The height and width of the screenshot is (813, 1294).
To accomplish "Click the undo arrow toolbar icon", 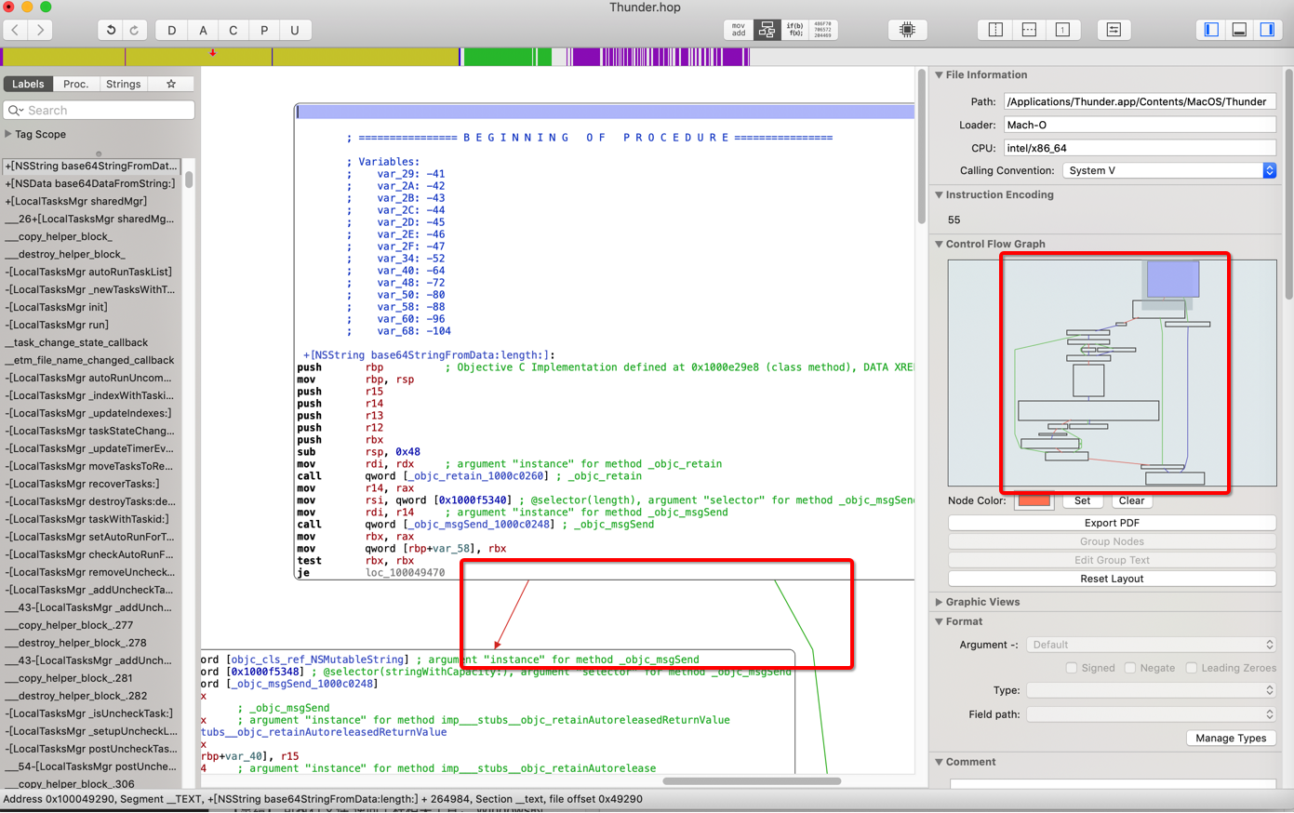I will pyautogui.click(x=111, y=30).
